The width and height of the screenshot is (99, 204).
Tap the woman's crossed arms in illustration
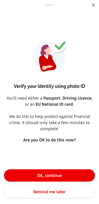(x=48, y=67)
